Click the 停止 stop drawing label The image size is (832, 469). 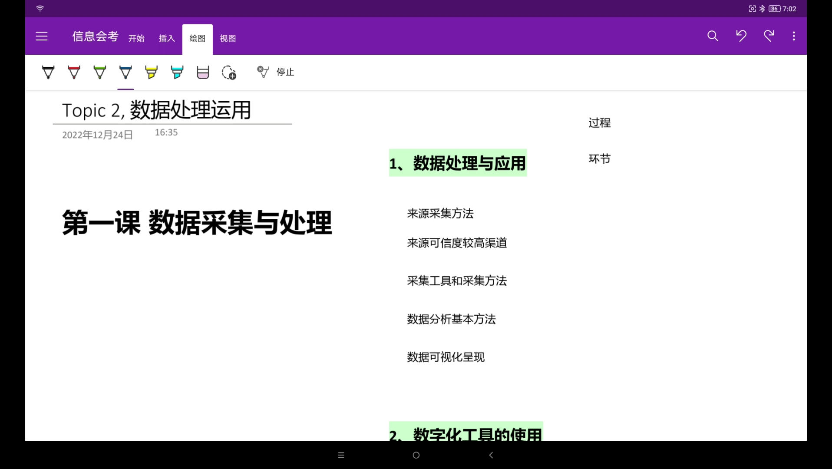coord(285,72)
